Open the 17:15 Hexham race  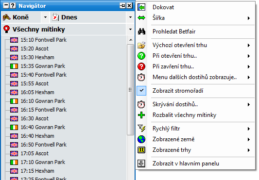tap(37, 171)
